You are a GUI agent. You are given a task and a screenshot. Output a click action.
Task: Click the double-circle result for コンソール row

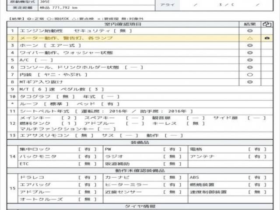point(250,67)
